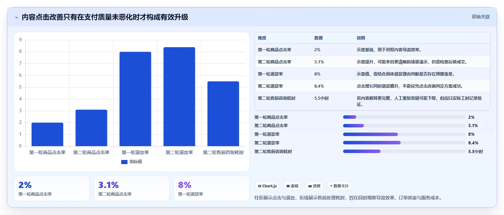Click the 第二轮退款率 chart x-axis label
The image size is (504, 215).
coord(179,152)
